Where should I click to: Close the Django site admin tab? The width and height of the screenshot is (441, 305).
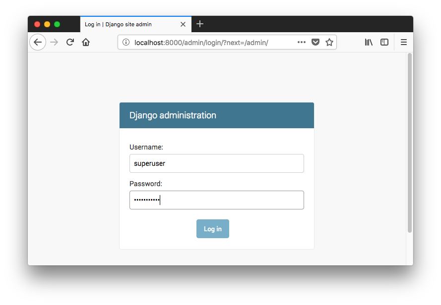click(x=183, y=24)
